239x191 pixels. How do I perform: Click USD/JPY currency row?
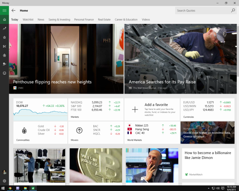coord(207,110)
